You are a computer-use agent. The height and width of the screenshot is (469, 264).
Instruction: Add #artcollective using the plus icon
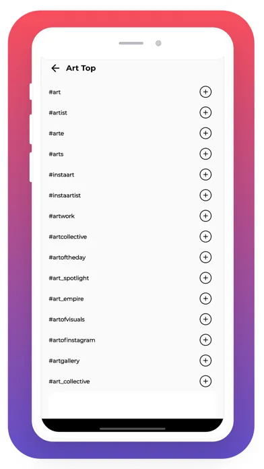pos(205,237)
